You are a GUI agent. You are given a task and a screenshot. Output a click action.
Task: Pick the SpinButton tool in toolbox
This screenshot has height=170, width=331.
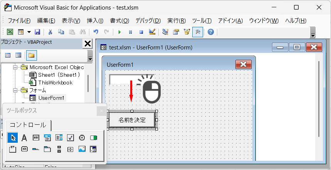pyautogui.click(x=70, y=149)
